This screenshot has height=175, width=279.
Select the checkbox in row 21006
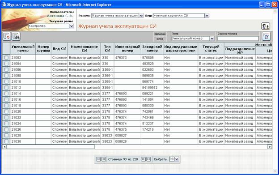point(6,70)
